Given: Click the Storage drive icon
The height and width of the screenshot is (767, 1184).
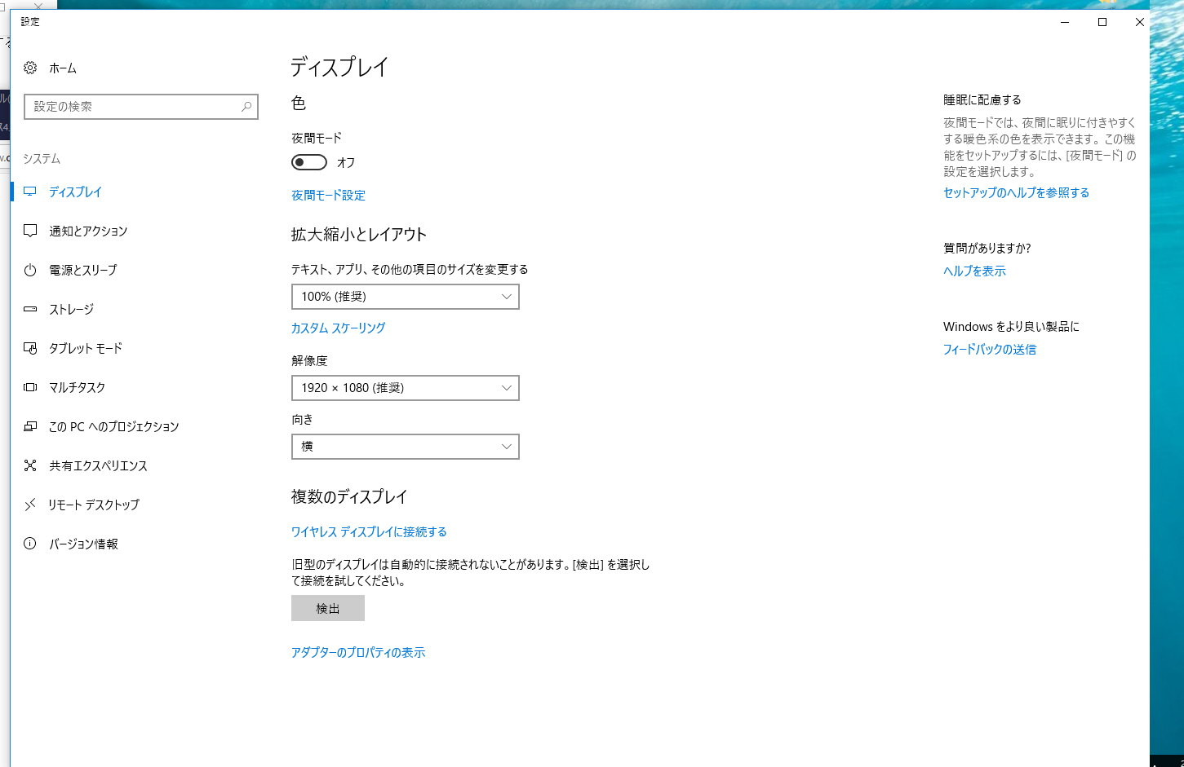Looking at the screenshot, I should click(x=30, y=310).
